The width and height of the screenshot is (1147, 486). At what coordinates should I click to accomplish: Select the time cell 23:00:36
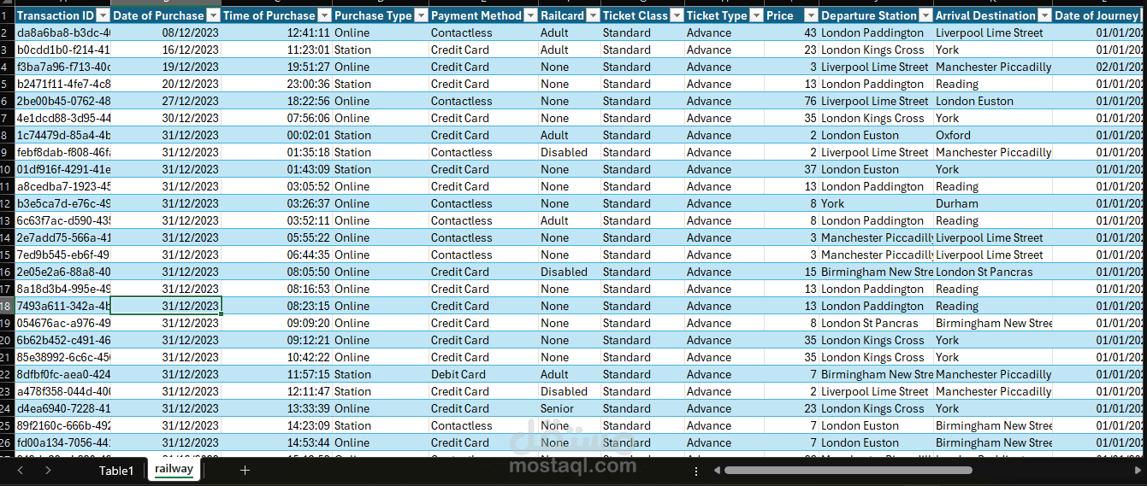pyautogui.click(x=276, y=84)
